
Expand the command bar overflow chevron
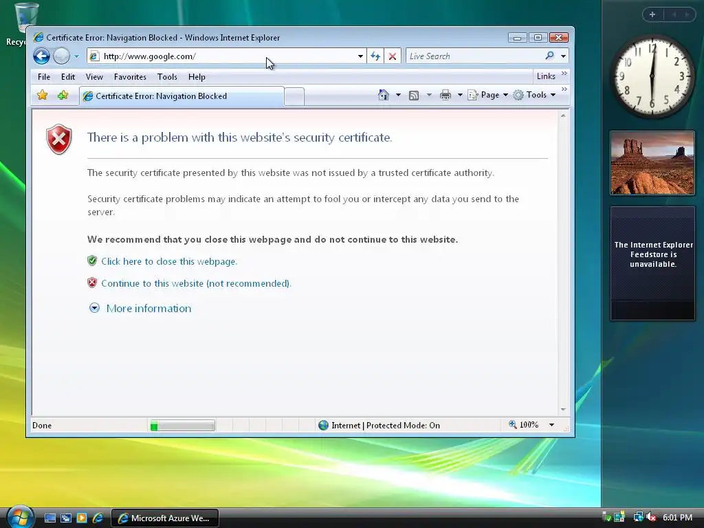tap(564, 89)
